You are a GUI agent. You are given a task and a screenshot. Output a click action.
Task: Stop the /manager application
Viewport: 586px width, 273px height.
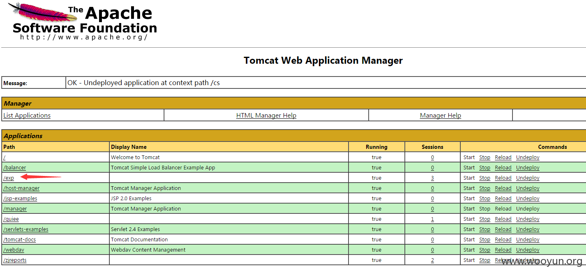point(484,209)
